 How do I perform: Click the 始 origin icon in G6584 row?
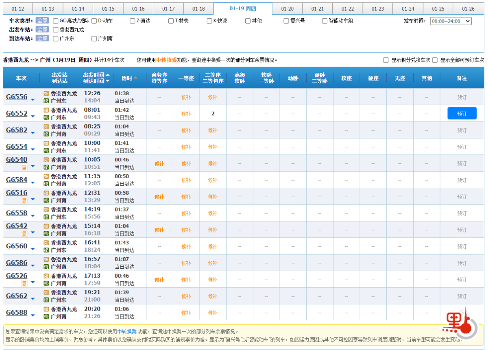(x=46, y=177)
